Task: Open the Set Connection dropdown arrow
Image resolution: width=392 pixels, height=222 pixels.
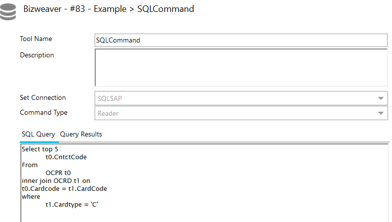Action: [x=381, y=98]
